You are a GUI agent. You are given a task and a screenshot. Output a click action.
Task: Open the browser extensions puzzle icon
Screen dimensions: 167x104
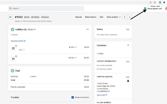pyautogui.click(x=164, y=2)
